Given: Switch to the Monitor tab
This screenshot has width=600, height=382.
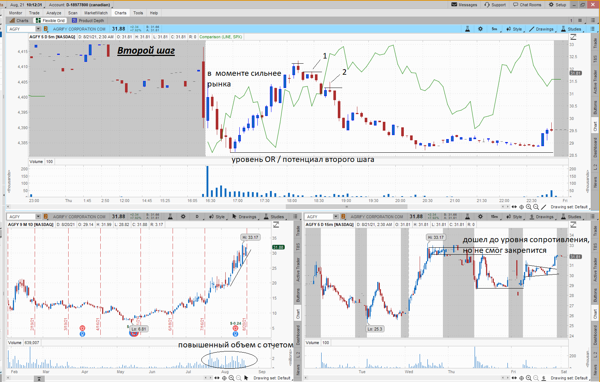Looking at the screenshot, I should tap(15, 13).
